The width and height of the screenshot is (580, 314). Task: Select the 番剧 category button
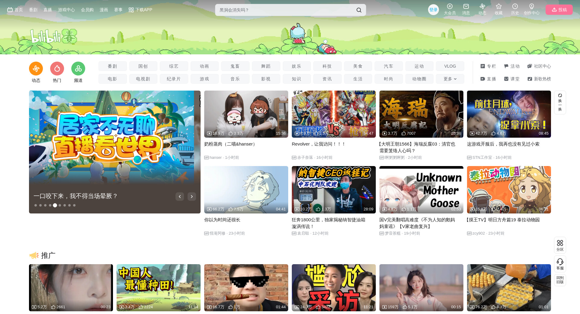(x=113, y=66)
